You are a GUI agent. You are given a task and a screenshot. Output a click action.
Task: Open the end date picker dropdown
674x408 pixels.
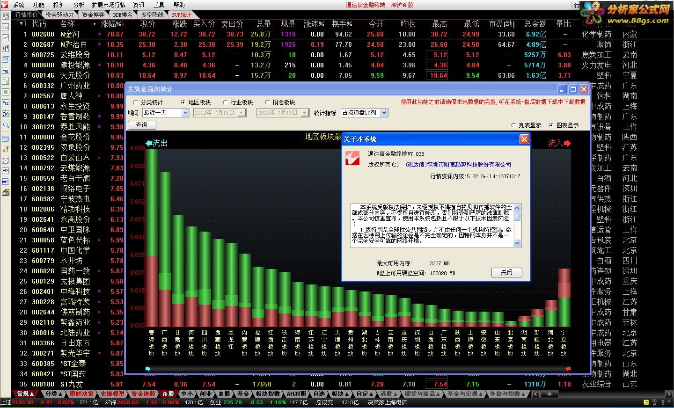(x=305, y=113)
